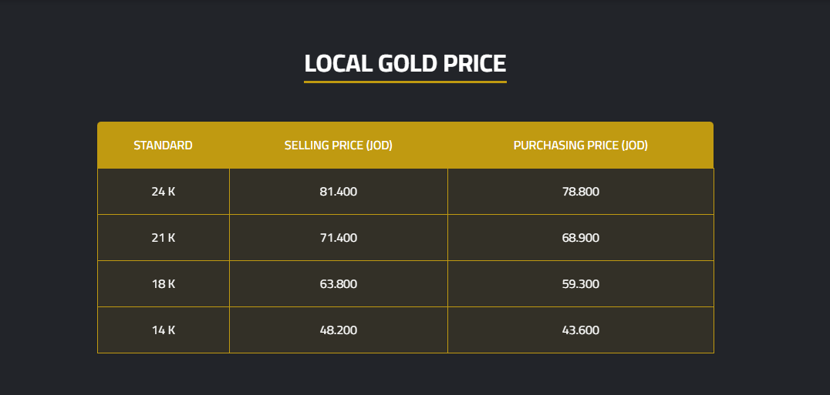The image size is (830, 395).
Task: Click the 68.900 purchasing price value
Action: click(x=580, y=238)
